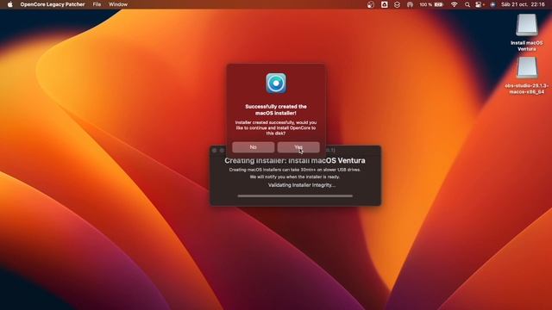
Task: Open the Window menu
Action: pos(118,4)
